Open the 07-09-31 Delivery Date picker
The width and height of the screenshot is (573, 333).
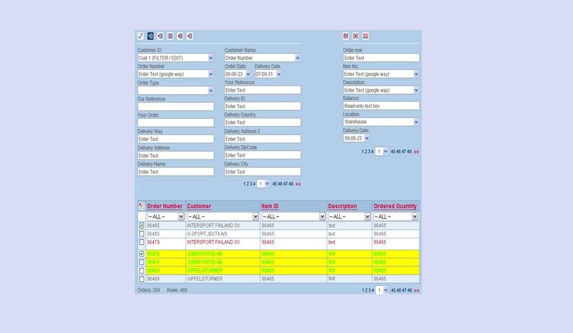pos(279,74)
